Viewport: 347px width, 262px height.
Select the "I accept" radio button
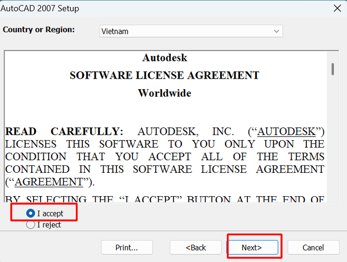click(x=31, y=213)
